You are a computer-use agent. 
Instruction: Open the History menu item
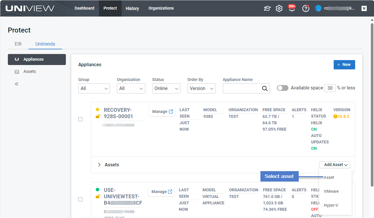[x=132, y=8]
